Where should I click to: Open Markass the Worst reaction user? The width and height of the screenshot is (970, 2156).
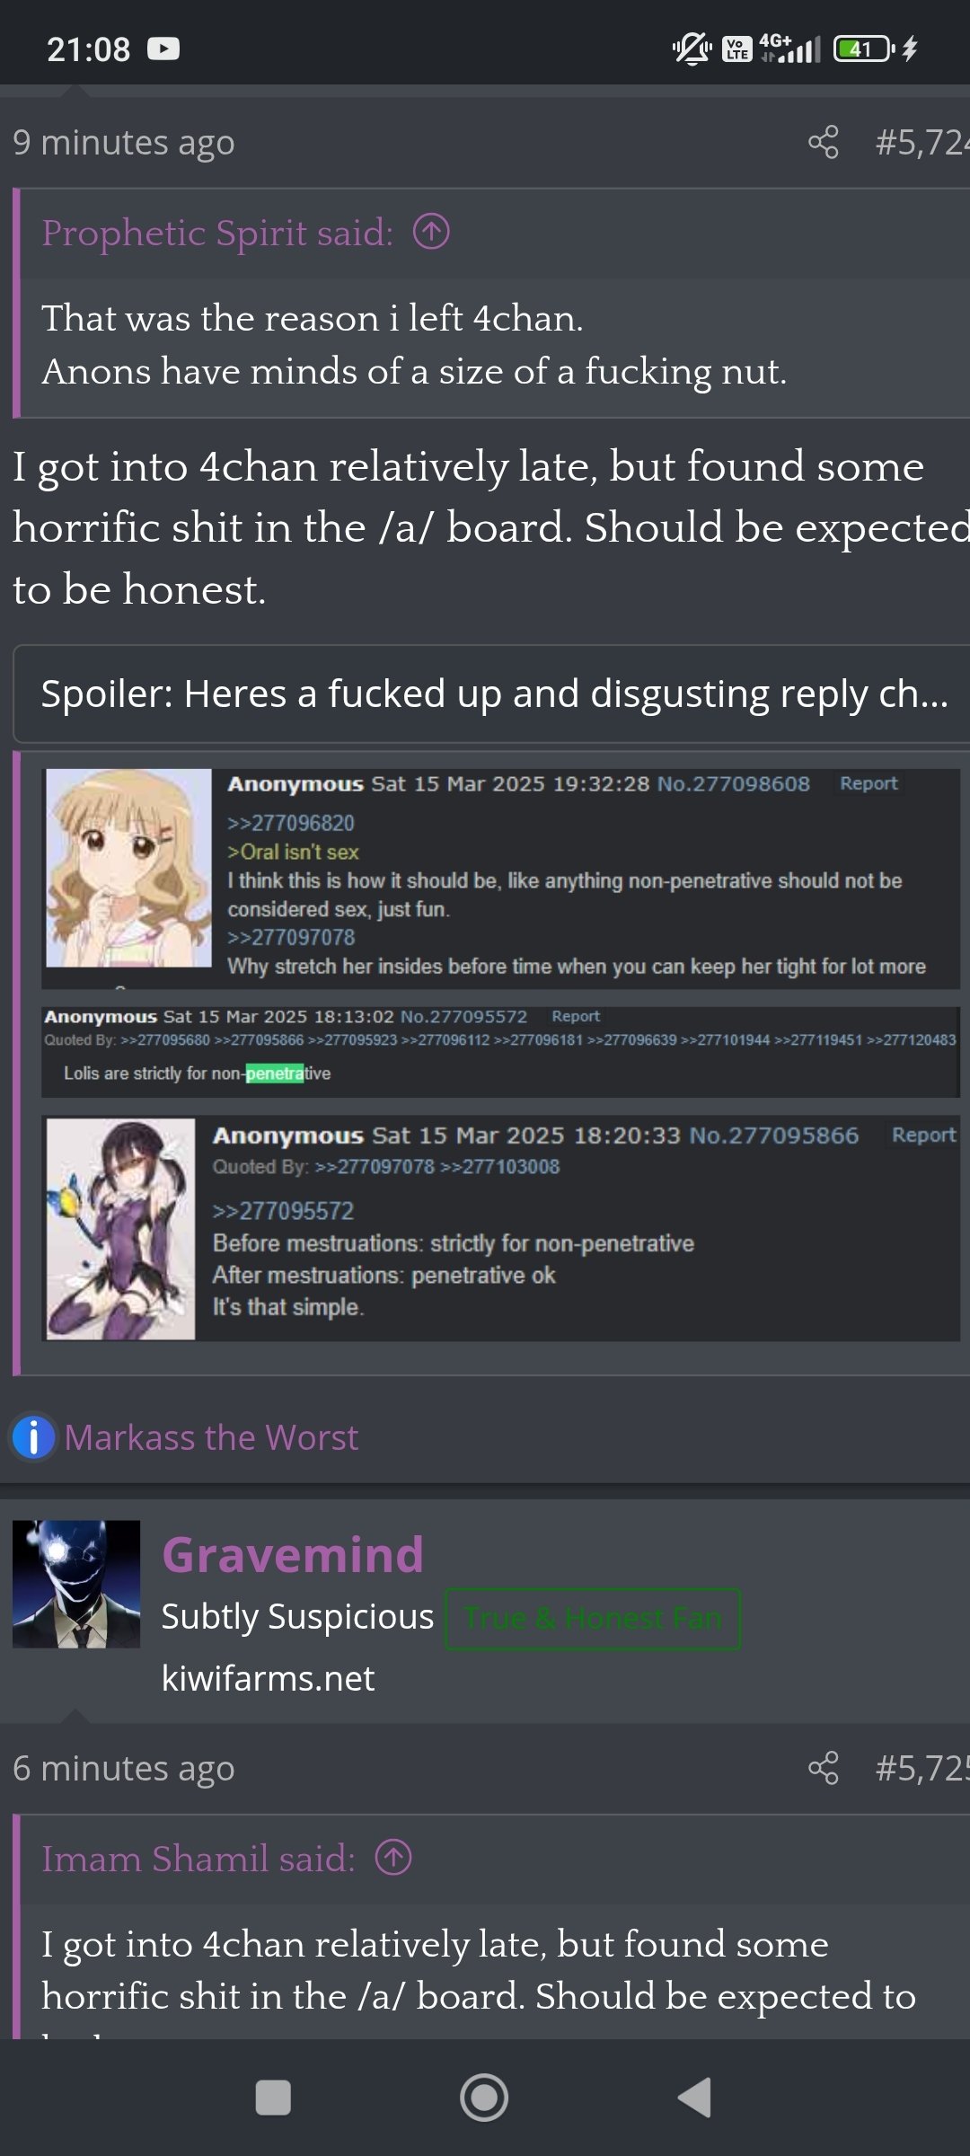pyautogui.click(x=211, y=1437)
